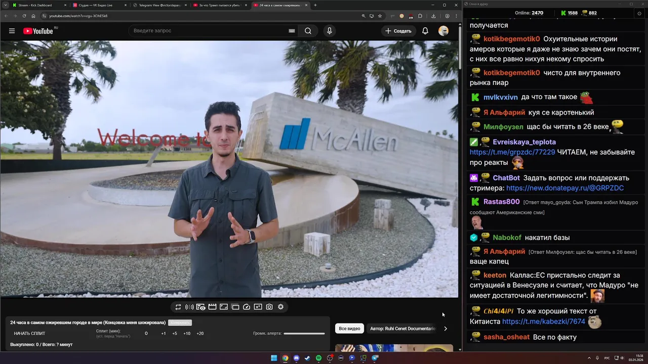Open the t.me/grpzdc/77229 link in chat
648x364 pixels.
coord(512,152)
